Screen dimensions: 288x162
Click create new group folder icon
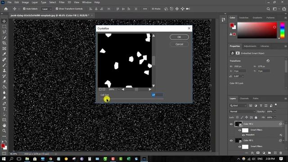pyautogui.click(x=269, y=153)
